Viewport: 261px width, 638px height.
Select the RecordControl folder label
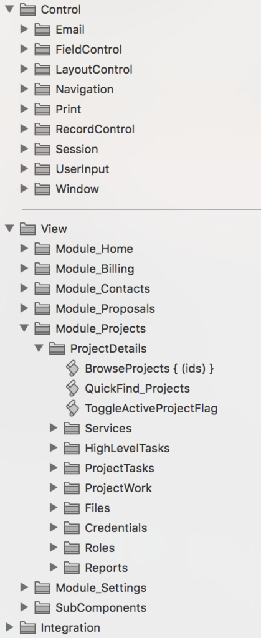pyautogui.click(x=95, y=130)
